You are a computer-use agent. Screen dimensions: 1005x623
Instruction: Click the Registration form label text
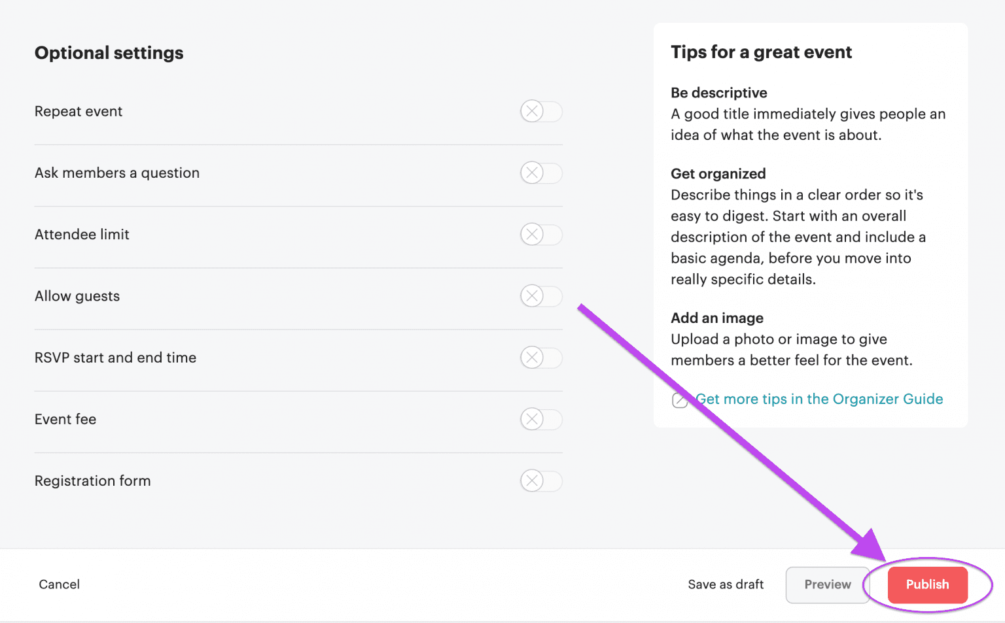click(x=92, y=480)
